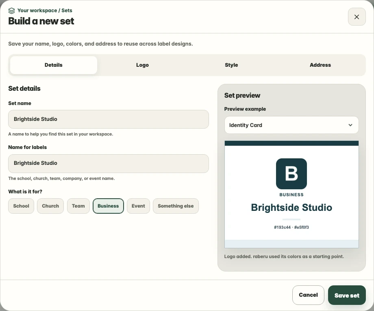Save the set with Save set button
The image size is (374, 311).
347,295
